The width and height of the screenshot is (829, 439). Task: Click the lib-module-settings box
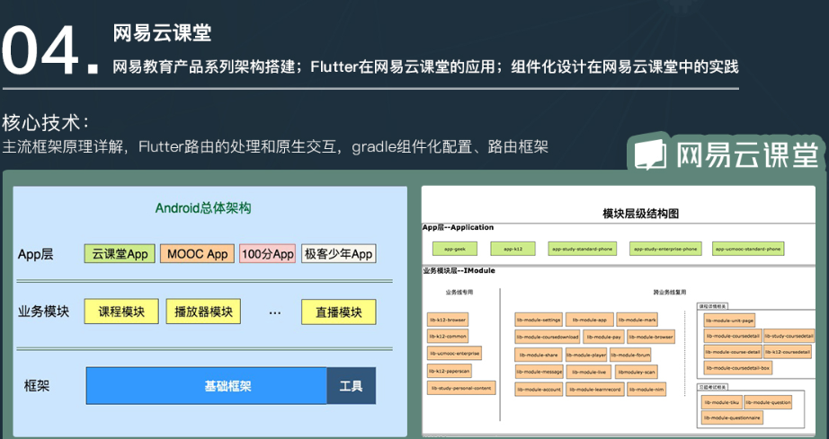point(539,320)
